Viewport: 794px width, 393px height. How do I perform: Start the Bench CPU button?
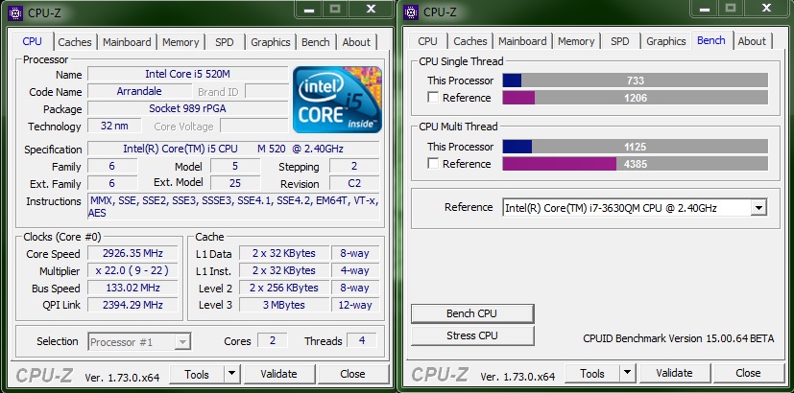472,313
